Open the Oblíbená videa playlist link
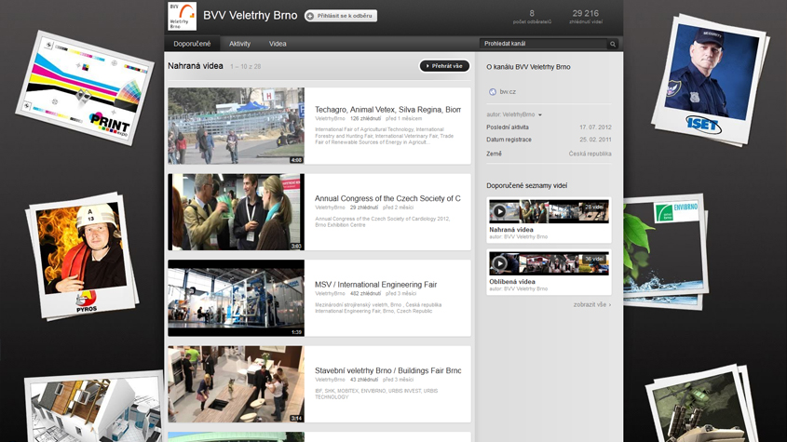 coord(512,282)
